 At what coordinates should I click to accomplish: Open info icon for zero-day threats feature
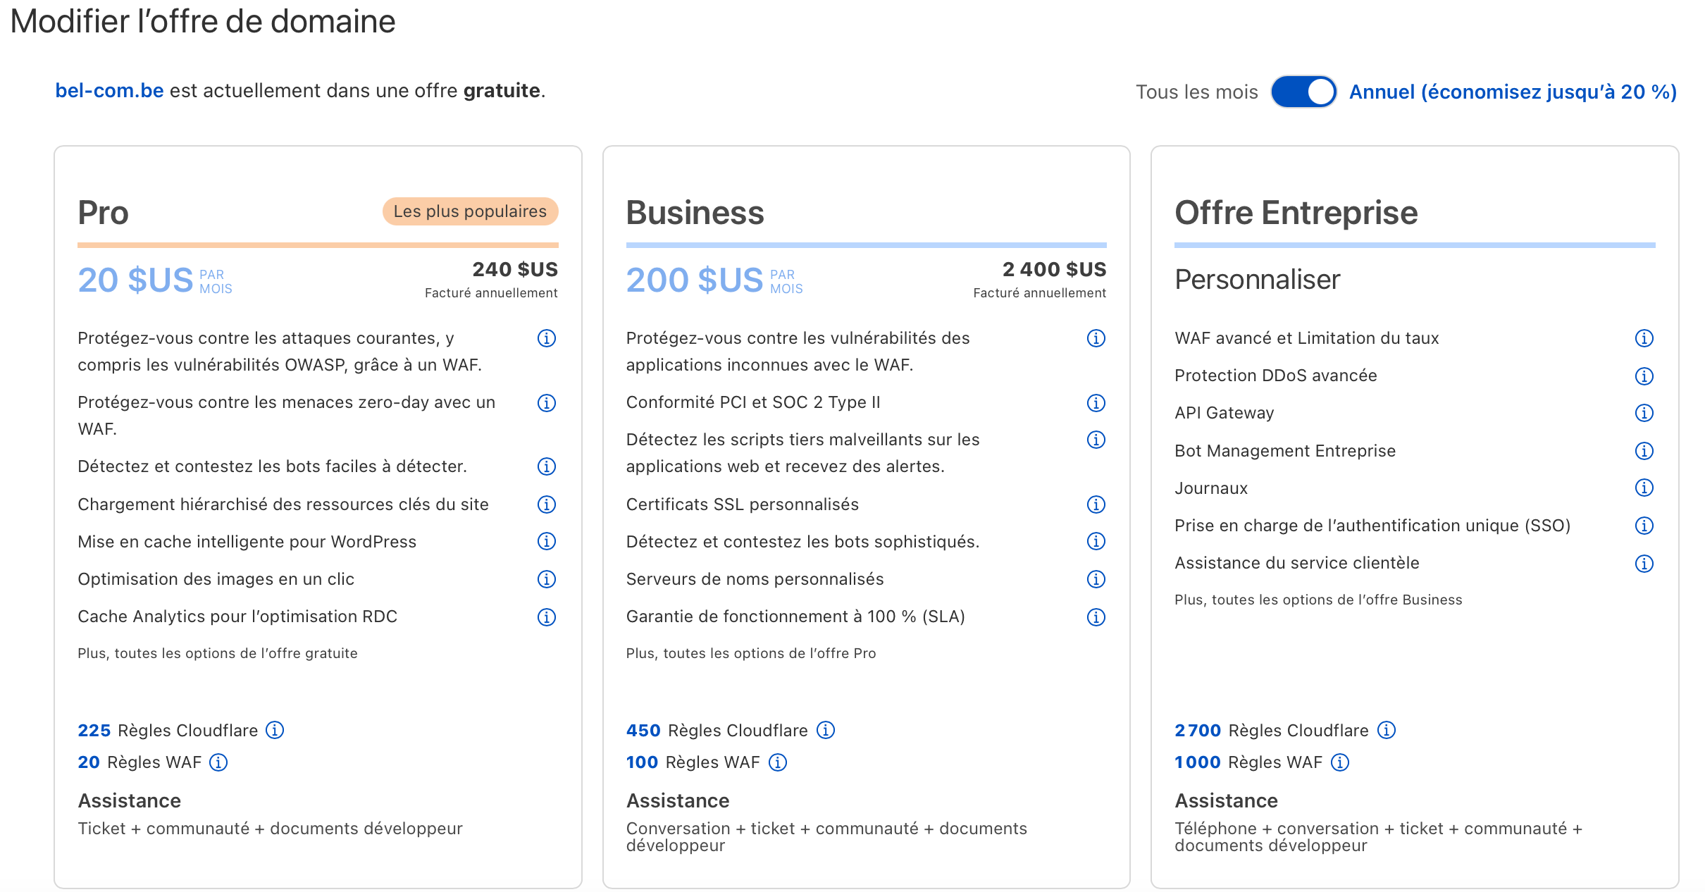tap(547, 403)
